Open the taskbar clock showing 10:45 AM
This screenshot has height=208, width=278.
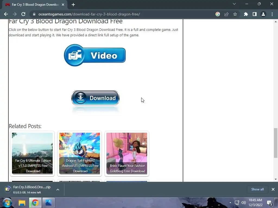[255, 203]
